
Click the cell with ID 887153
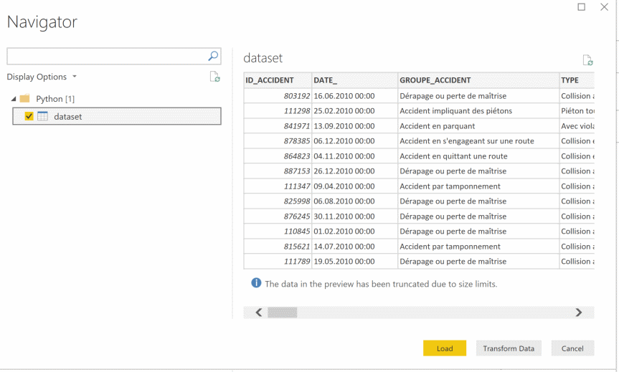coord(278,171)
